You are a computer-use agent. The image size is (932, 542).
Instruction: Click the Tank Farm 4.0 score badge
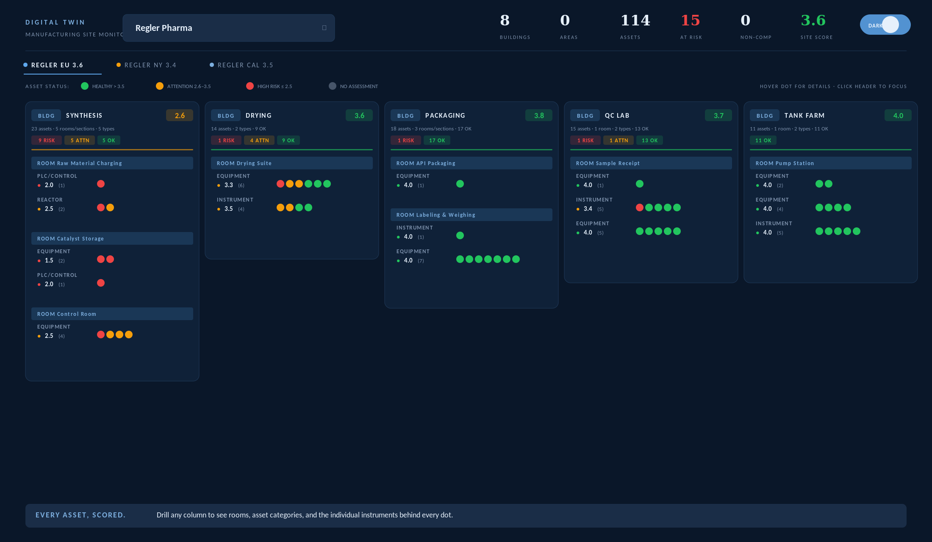click(898, 116)
